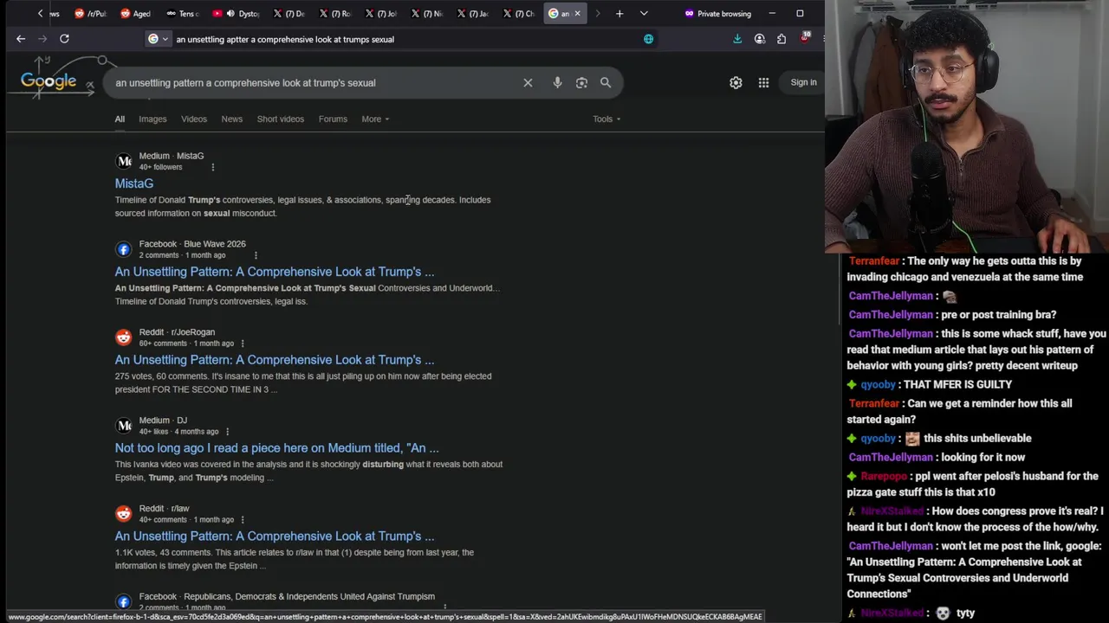Image resolution: width=1109 pixels, height=623 pixels.
Task: Click the Sign in button
Action: coord(803,82)
